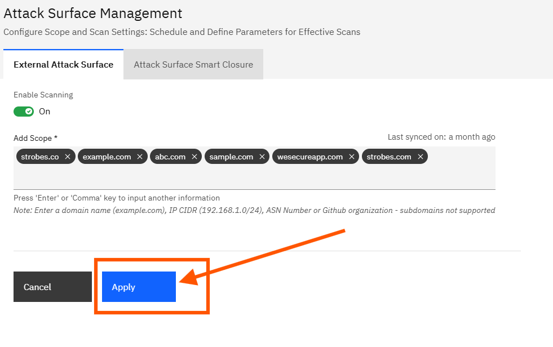Select the wesecureapp.com chip label

(310, 157)
